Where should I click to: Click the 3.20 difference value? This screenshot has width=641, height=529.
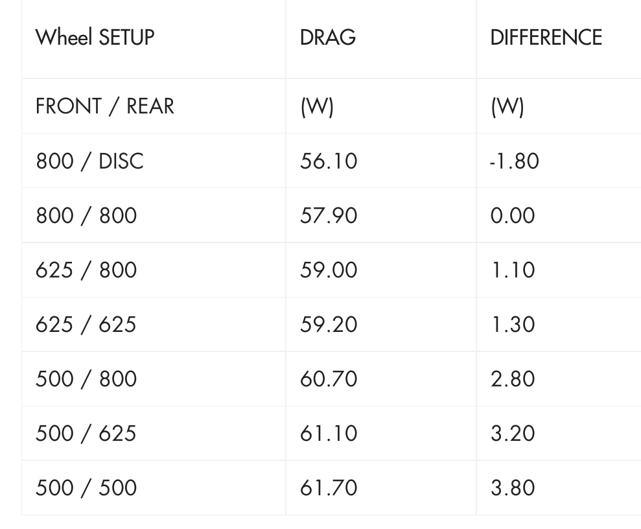[513, 433]
